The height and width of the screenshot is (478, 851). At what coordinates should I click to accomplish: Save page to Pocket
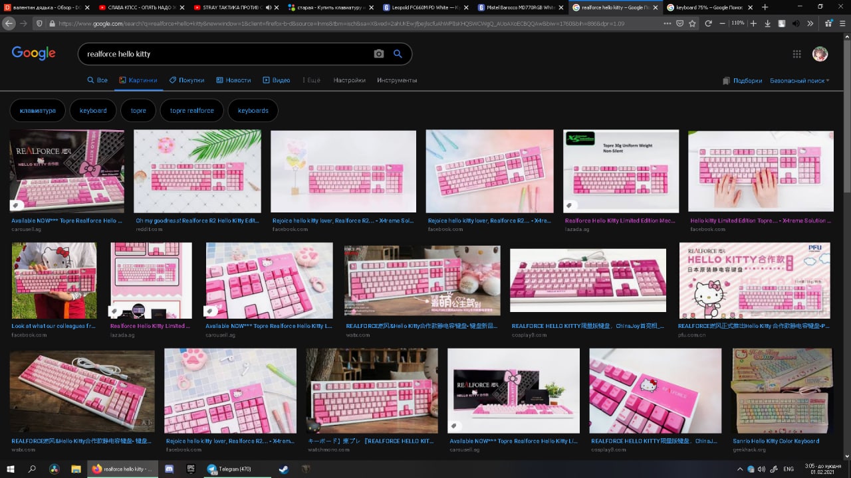coord(679,23)
